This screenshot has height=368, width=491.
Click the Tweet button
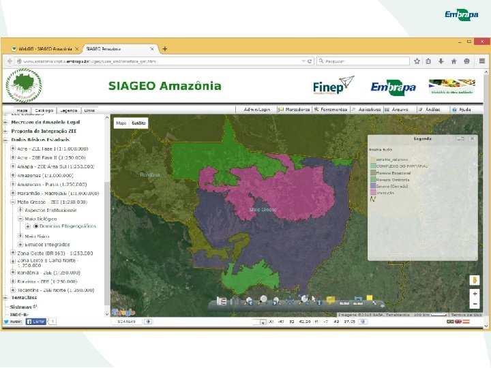(x=13, y=322)
